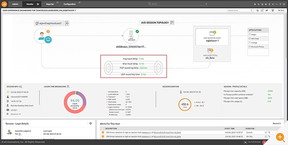Click the AVD Session Host egbetasvr-1 node

pyautogui.click(x=212, y=37)
